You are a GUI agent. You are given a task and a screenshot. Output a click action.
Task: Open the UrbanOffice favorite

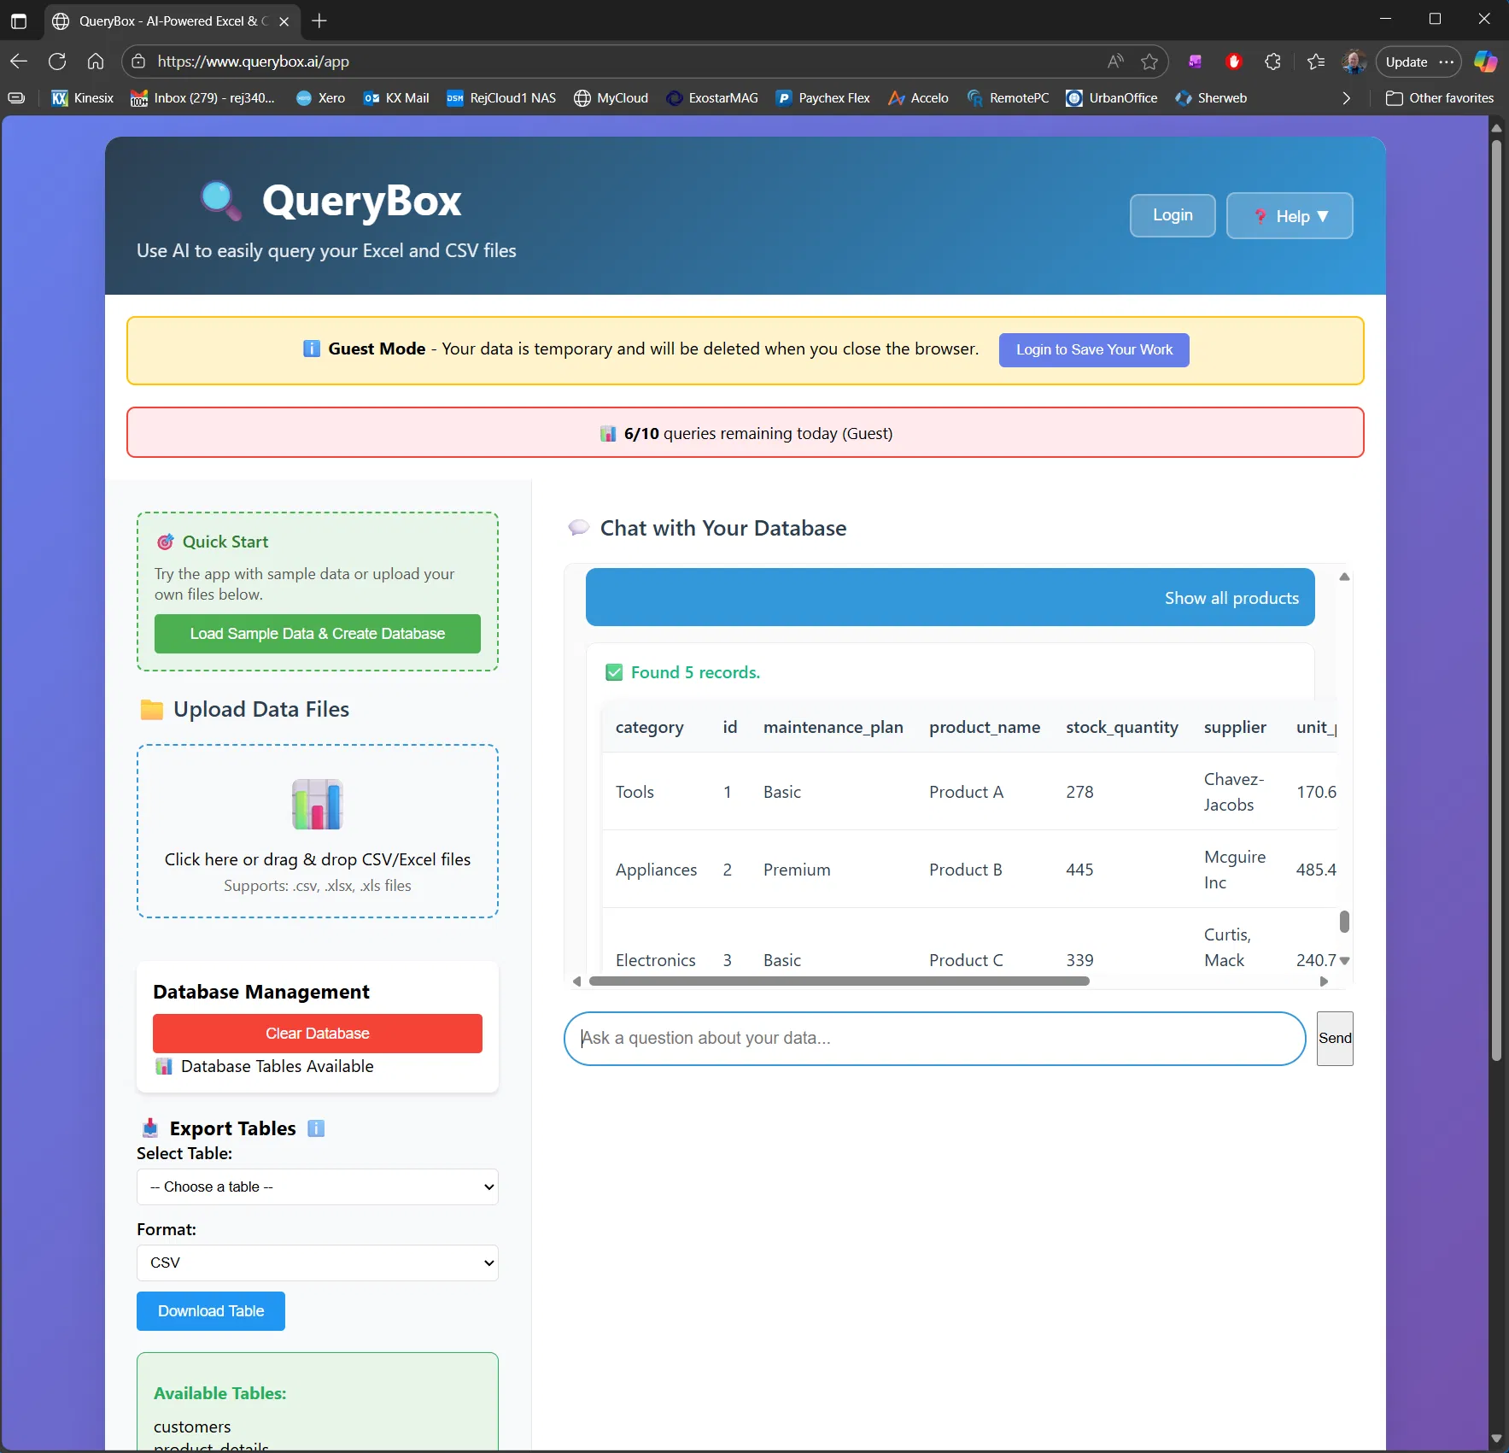click(x=1111, y=97)
